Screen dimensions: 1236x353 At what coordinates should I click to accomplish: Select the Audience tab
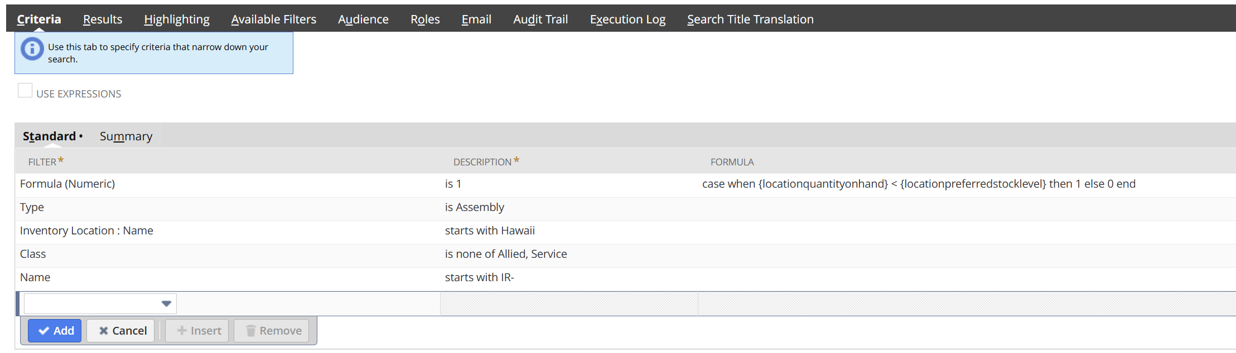[363, 19]
